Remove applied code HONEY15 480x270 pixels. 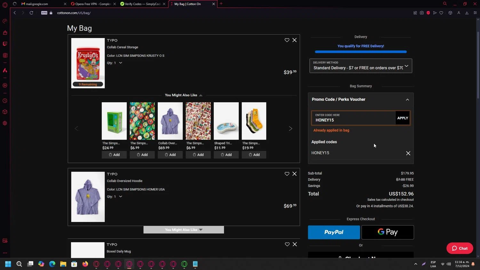[x=408, y=153]
